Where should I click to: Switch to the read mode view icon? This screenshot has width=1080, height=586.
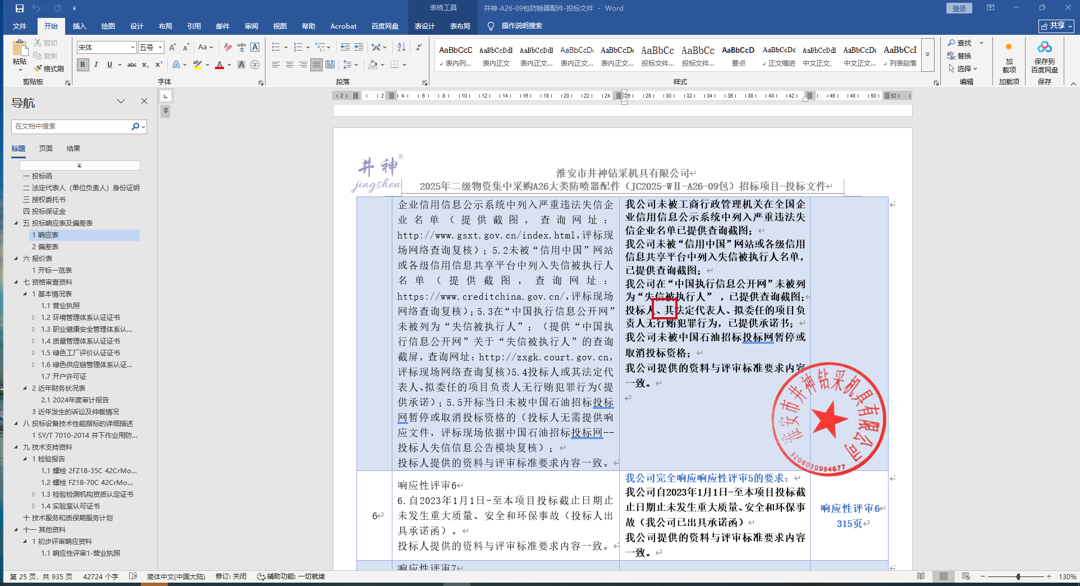coord(921,576)
